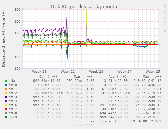Click the 'Week 23' axis label
168x129 pixels.
click(96, 72)
